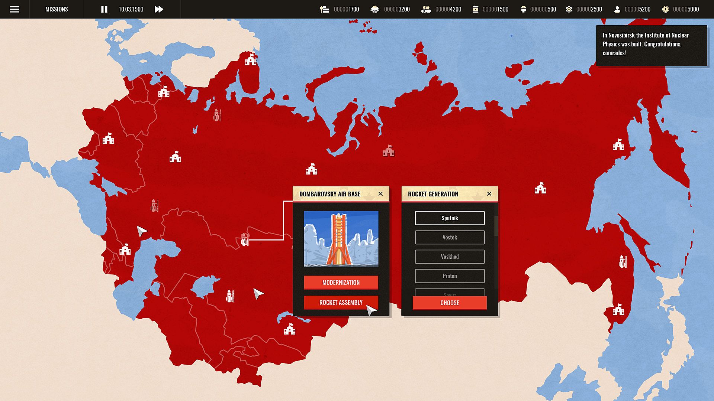The width and height of the screenshot is (714, 401).
Task: Click the Dombarovsky rocket icon on map
Action: (244, 239)
